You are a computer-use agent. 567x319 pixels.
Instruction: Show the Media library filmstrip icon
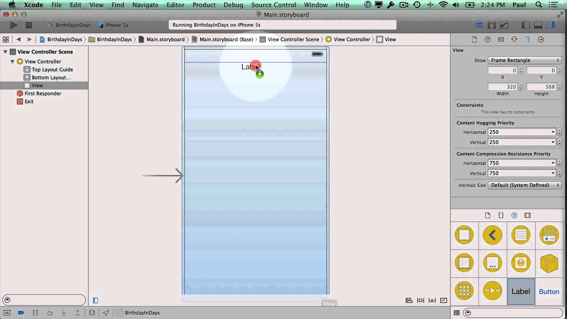pyautogui.click(x=528, y=215)
